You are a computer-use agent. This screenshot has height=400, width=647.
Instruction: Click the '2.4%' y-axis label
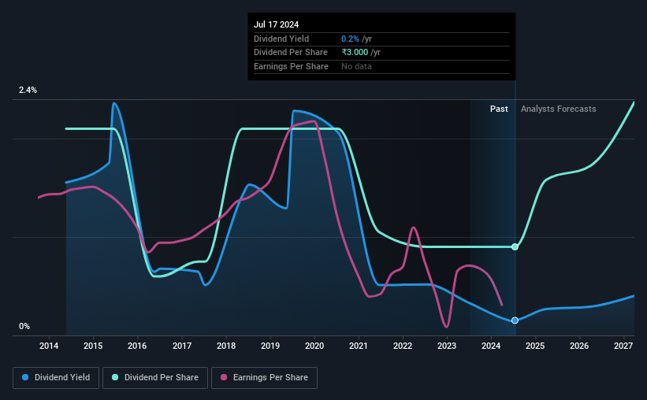(28, 90)
